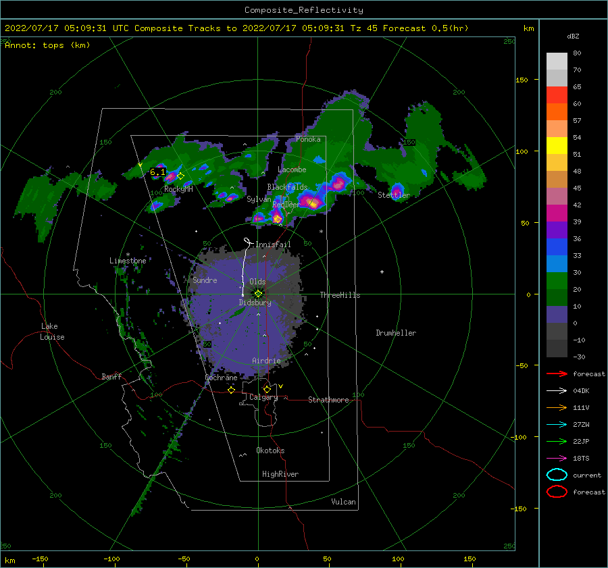The width and height of the screenshot is (608, 568).
Task: Click yellow diamond marker below Cochrane
Action: coord(231,390)
